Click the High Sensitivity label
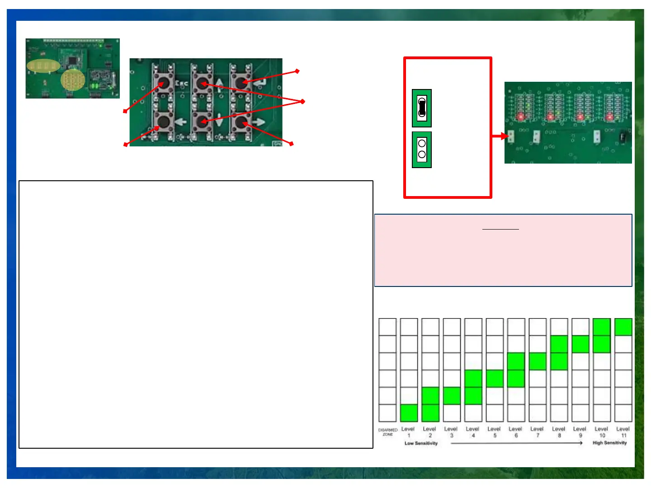Screen dimensions: 651x488 610,443
